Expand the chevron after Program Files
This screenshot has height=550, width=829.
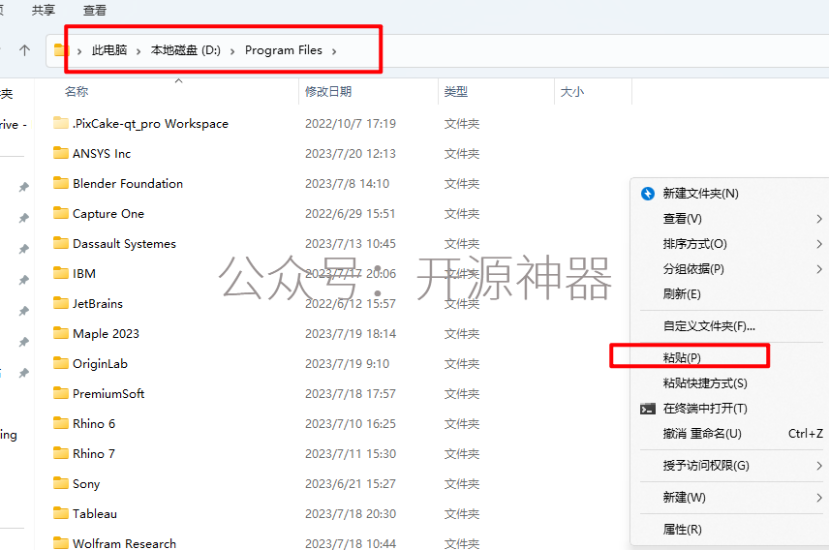pyautogui.click(x=334, y=51)
